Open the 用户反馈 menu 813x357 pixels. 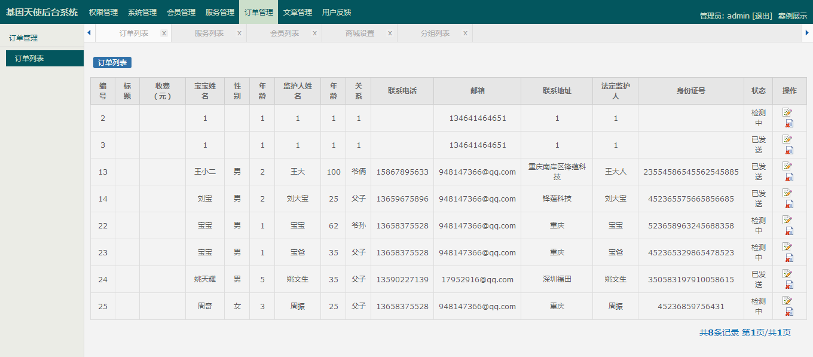tap(337, 12)
